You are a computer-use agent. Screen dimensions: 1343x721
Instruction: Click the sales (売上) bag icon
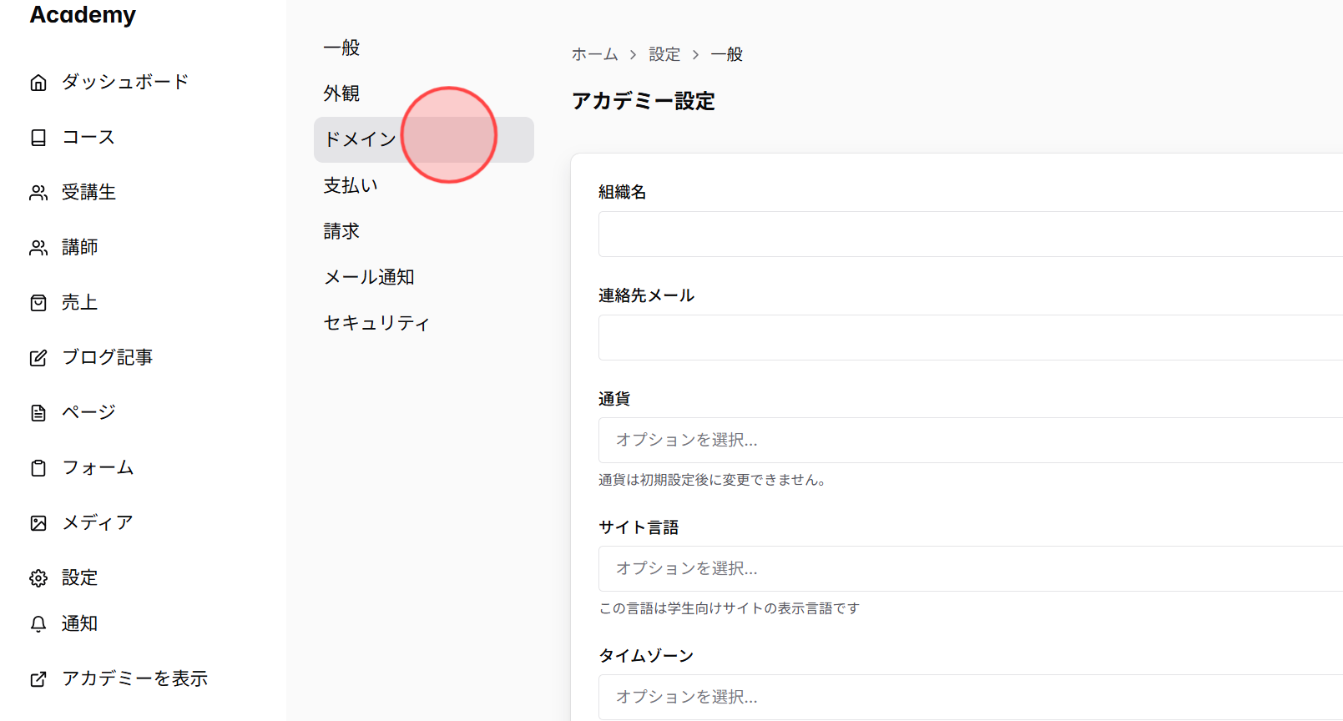coord(38,303)
